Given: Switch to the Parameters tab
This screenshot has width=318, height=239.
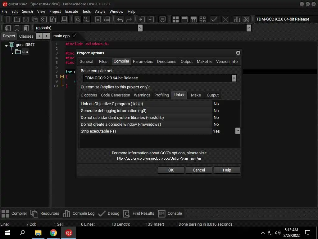Looking at the screenshot, I should point(143,62).
